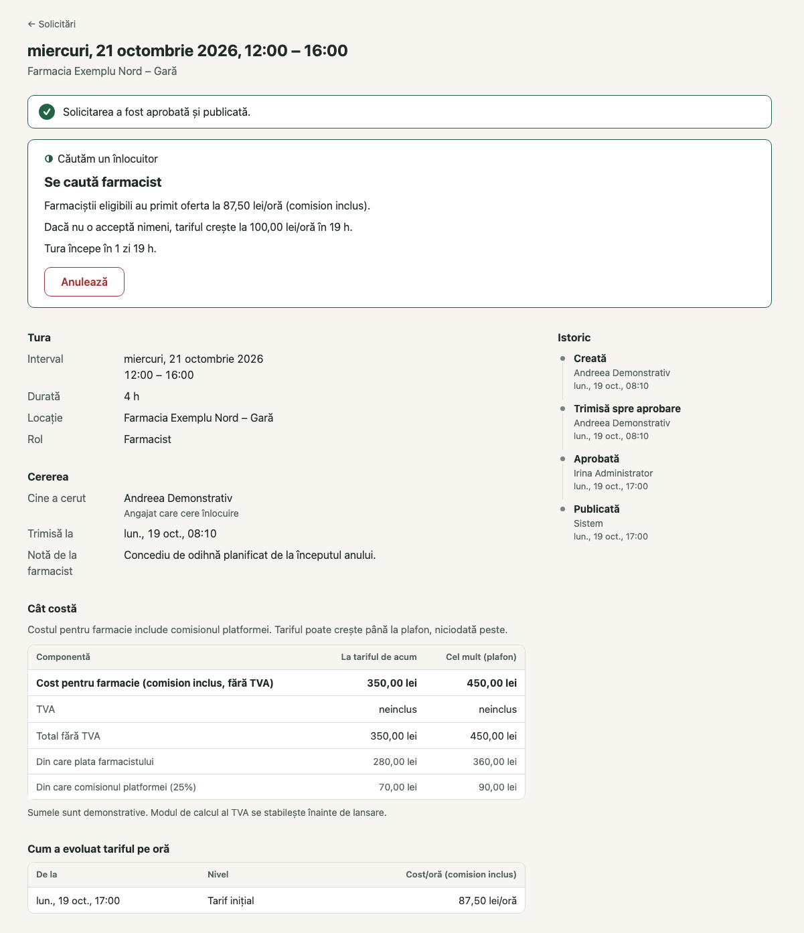Click the sentence beginning "Farmaciștii eligibili au primit oferta"

point(208,205)
